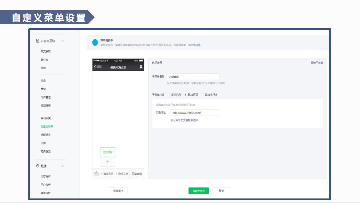Click the 预览 button

click(221, 191)
